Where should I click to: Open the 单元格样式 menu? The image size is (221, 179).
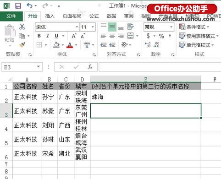(x=196, y=45)
